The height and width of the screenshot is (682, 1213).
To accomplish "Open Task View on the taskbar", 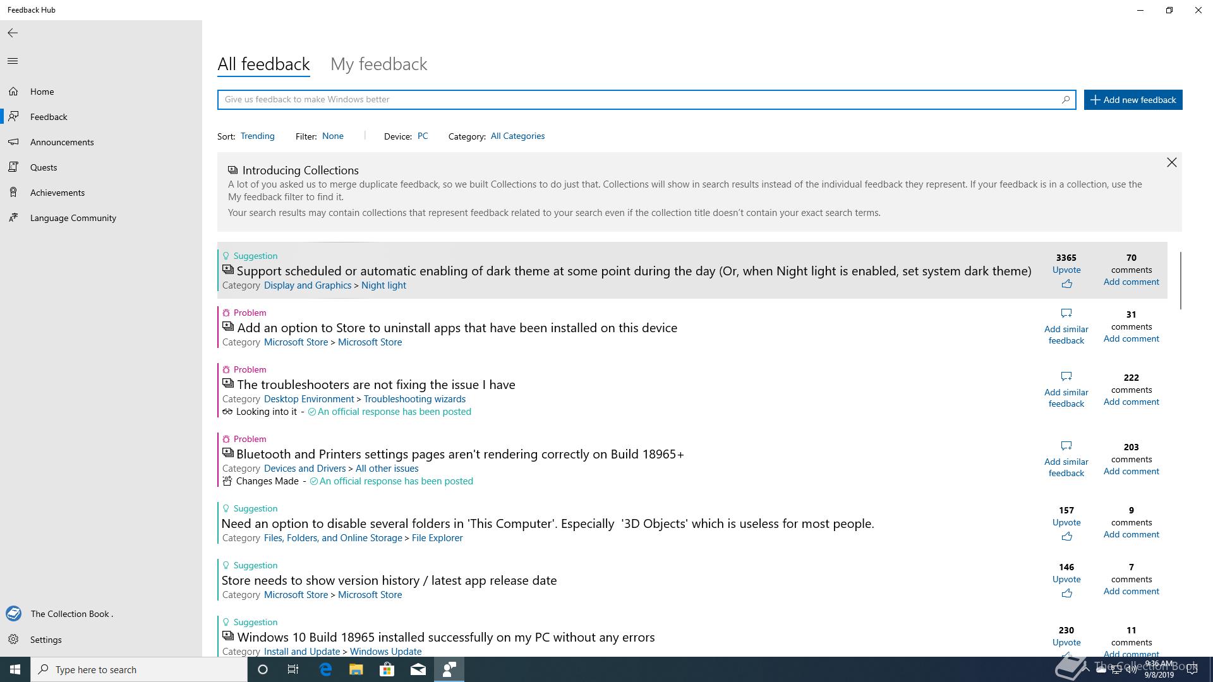I will pyautogui.click(x=293, y=669).
